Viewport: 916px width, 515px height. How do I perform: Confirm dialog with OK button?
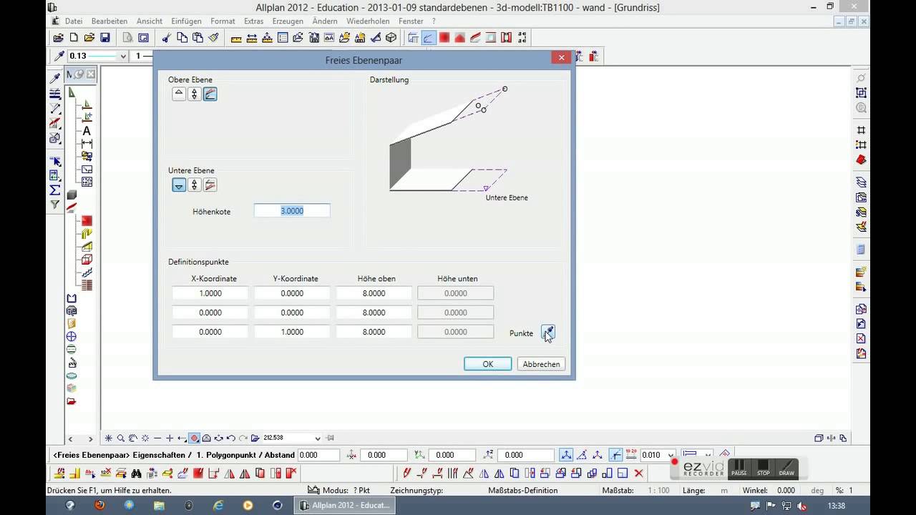(487, 364)
